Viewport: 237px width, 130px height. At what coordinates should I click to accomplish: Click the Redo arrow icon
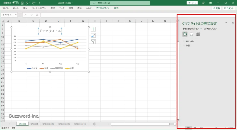[x=33, y=3]
